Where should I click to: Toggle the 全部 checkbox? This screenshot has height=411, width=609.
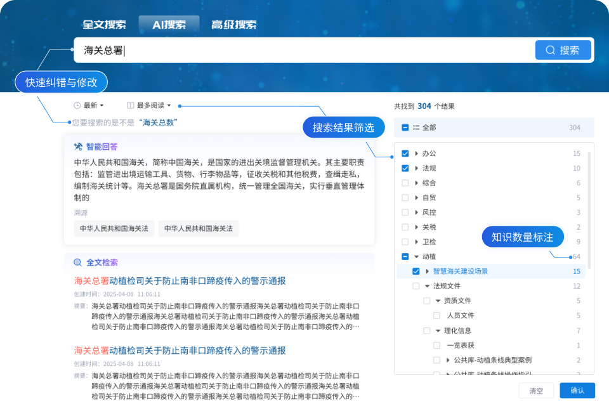point(405,127)
